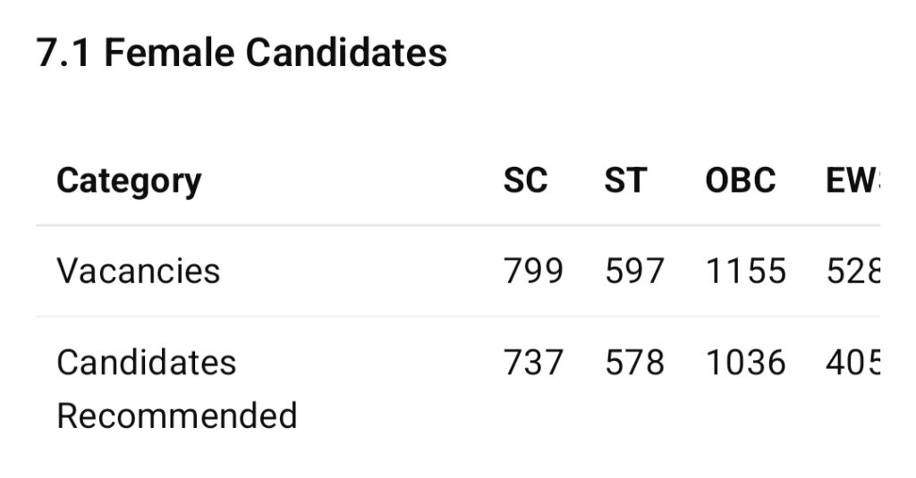Click the ST column header
The height and width of the screenshot is (478, 916).
tap(625, 180)
